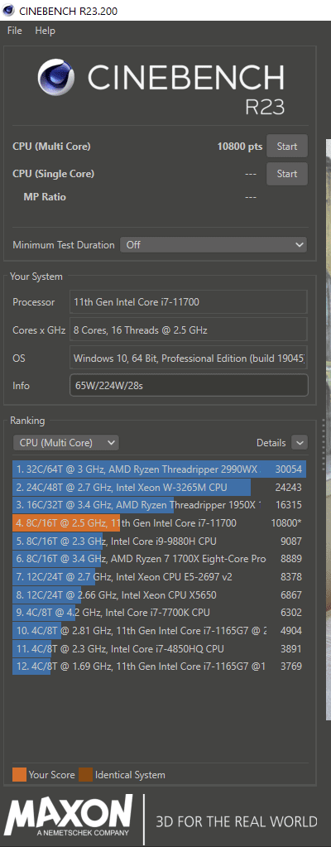Select the i7-1165G7 1.69 GHz ranking row
This screenshot has height=847, width=331.
[160, 666]
